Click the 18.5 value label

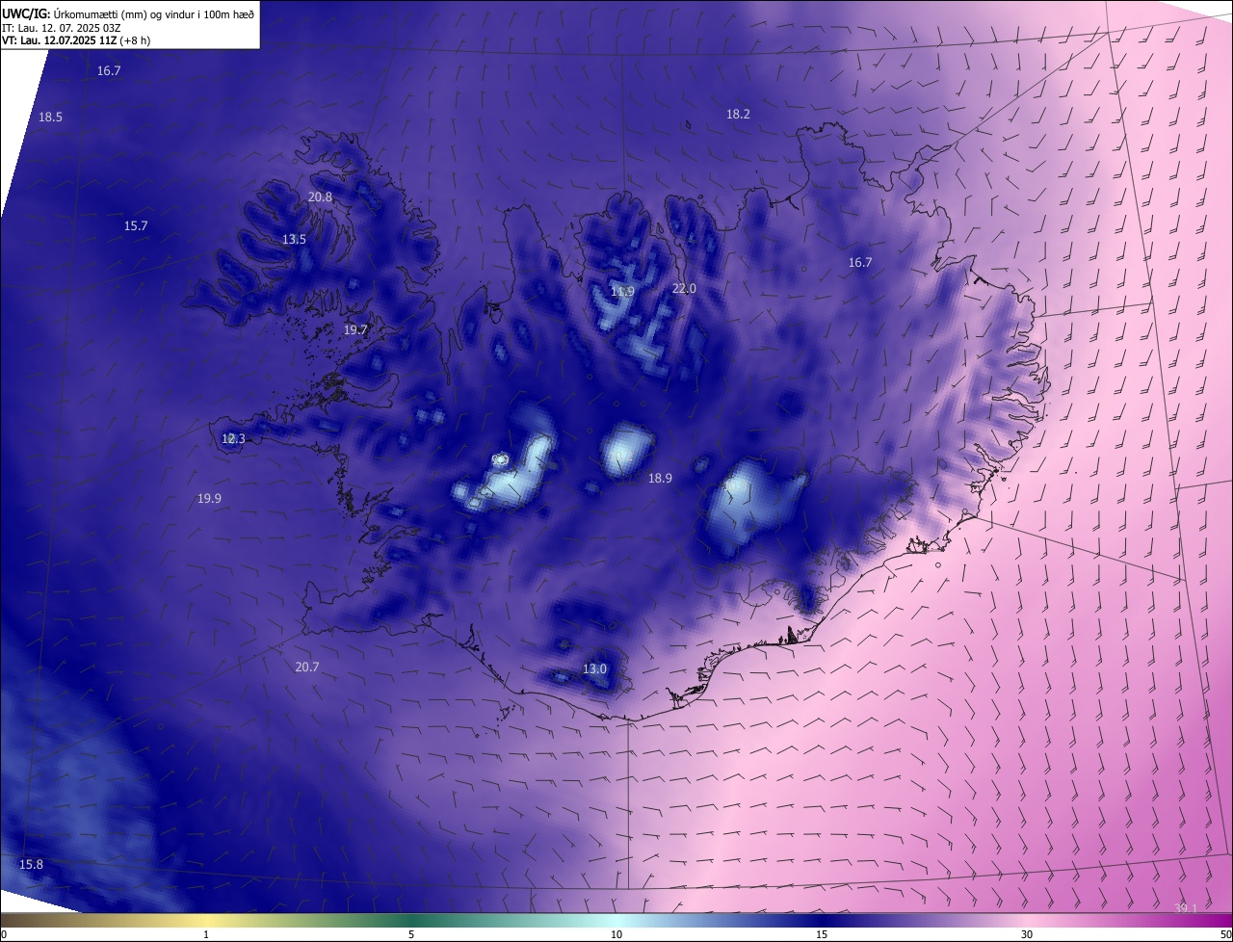pyautogui.click(x=50, y=117)
